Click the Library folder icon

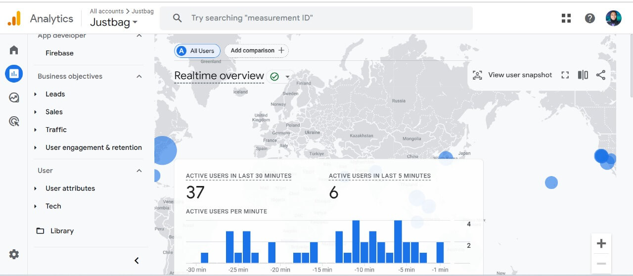click(40, 231)
